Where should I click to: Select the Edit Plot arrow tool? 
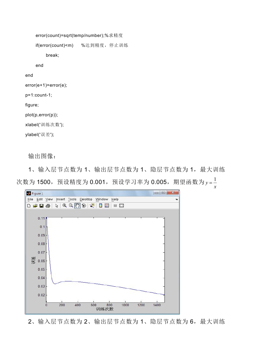point(57,206)
